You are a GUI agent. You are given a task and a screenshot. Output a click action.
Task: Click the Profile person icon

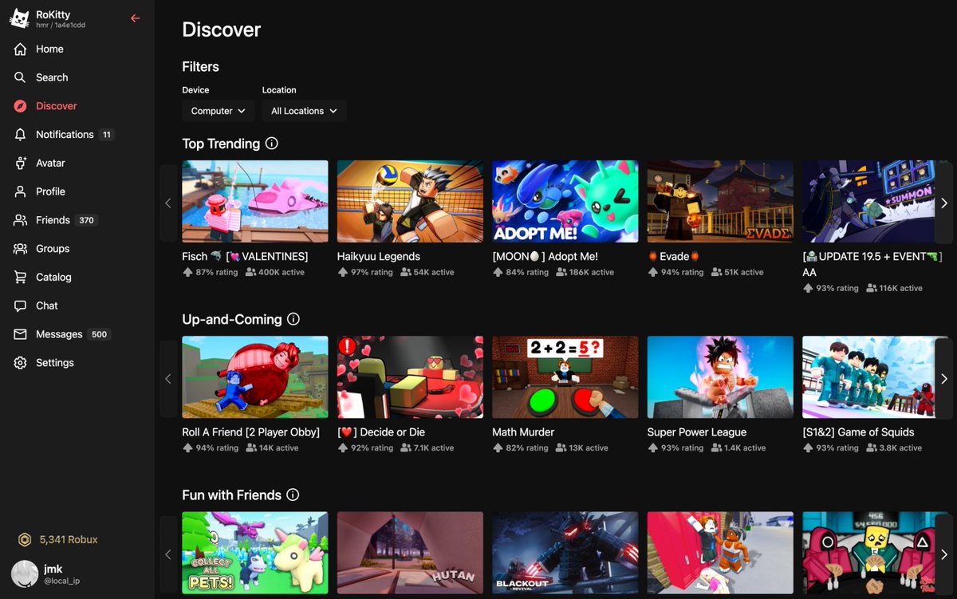click(21, 191)
